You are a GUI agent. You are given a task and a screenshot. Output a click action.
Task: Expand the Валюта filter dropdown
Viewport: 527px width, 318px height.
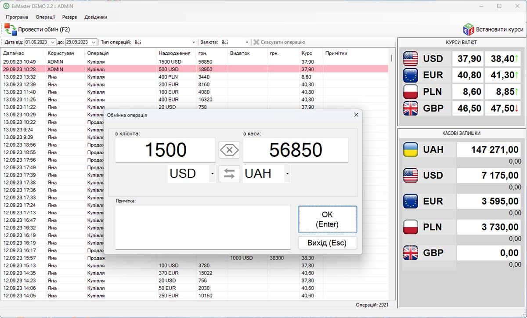click(x=247, y=42)
